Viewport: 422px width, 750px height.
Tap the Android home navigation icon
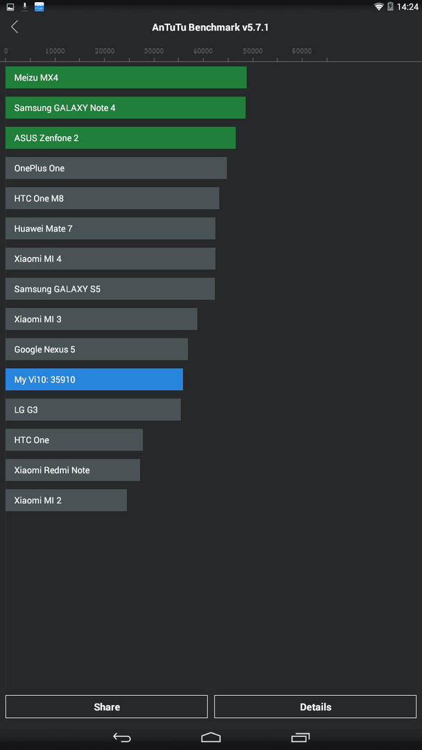(x=211, y=737)
